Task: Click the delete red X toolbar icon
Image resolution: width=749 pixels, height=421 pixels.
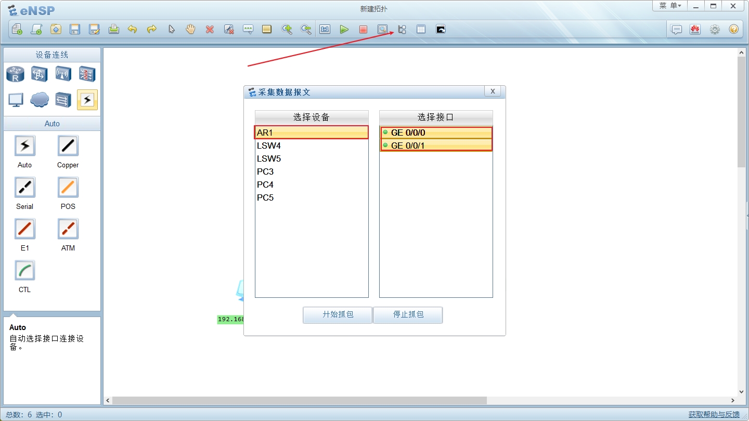Action: click(210, 30)
